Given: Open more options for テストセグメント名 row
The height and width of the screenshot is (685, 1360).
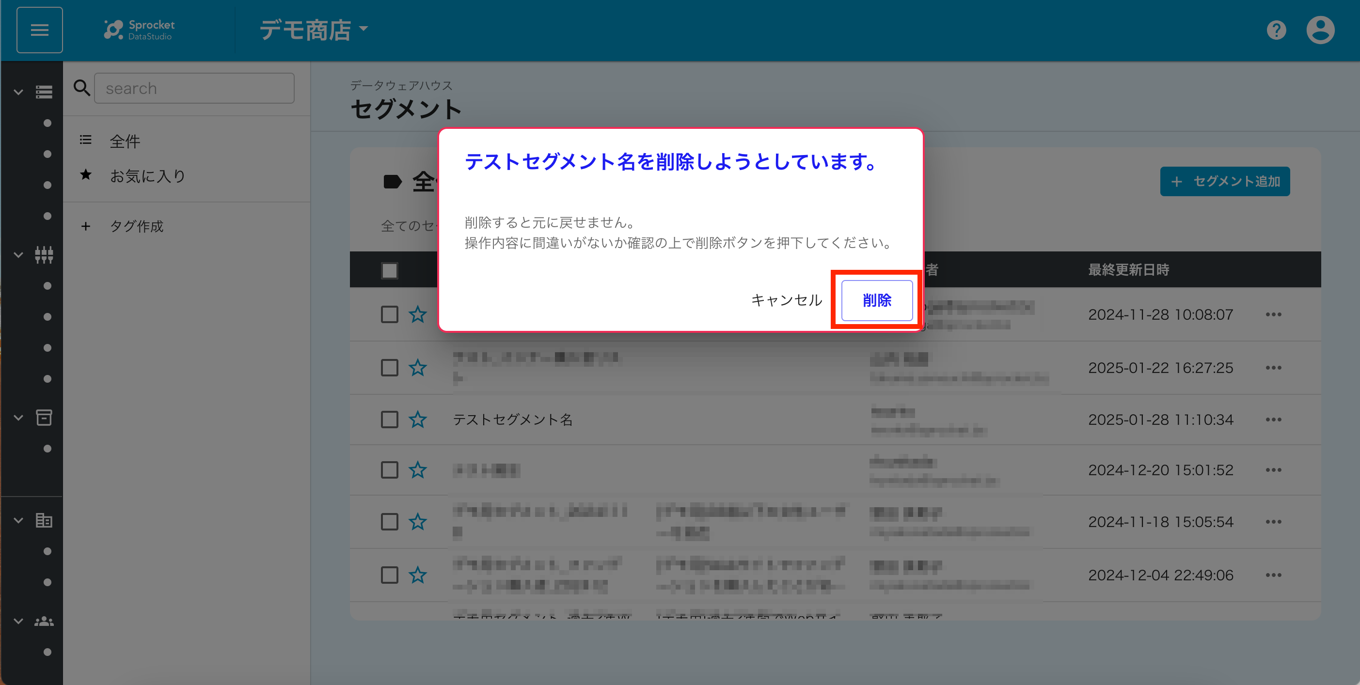Looking at the screenshot, I should pyautogui.click(x=1273, y=420).
